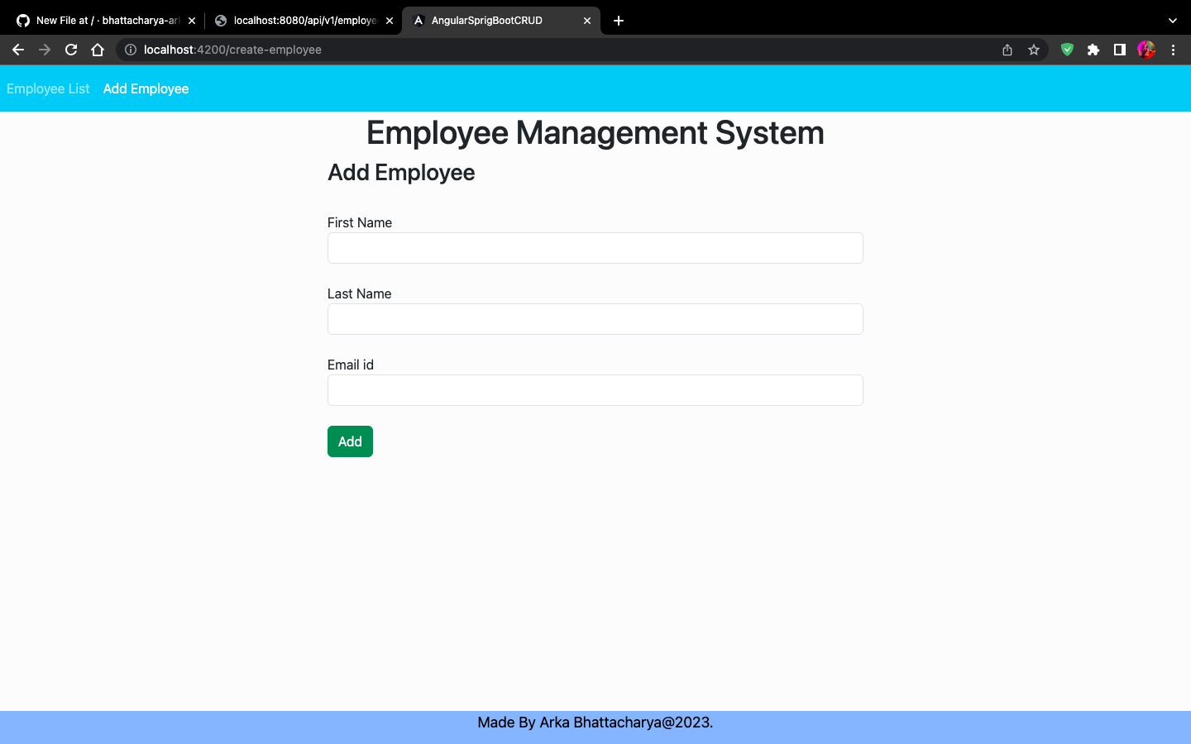Go to browser home page
The height and width of the screenshot is (744, 1191).
98,50
